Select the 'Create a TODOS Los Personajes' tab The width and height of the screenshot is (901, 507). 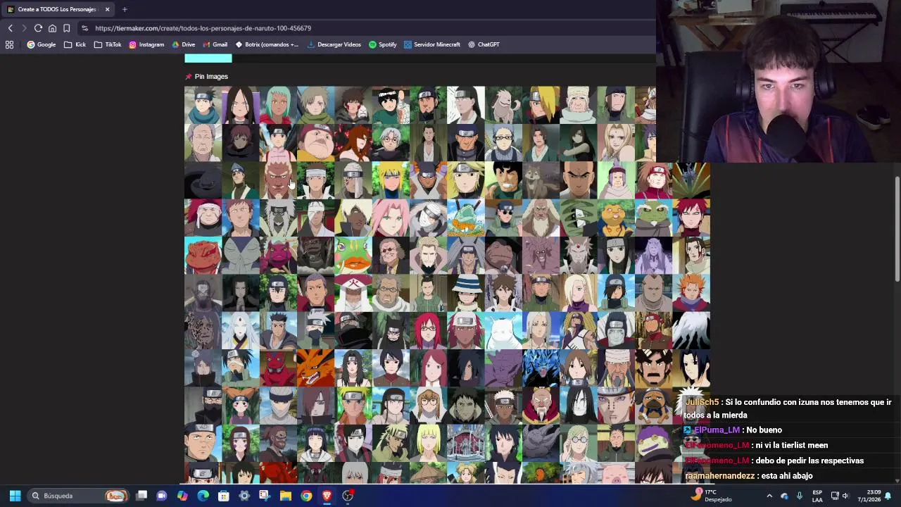pyautogui.click(x=58, y=9)
